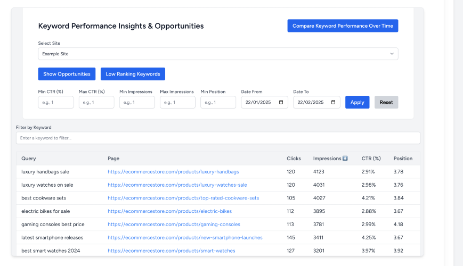Screen dimensions: 463x266
Task: Open the smart-watches product link
Action: click(171, 251)
